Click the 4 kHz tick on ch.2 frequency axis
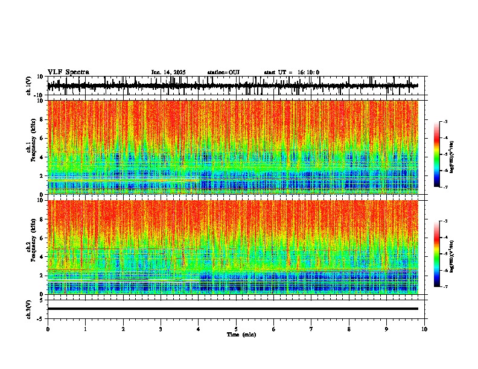Viewport: 478px width, 369px height. pos(42,257)
